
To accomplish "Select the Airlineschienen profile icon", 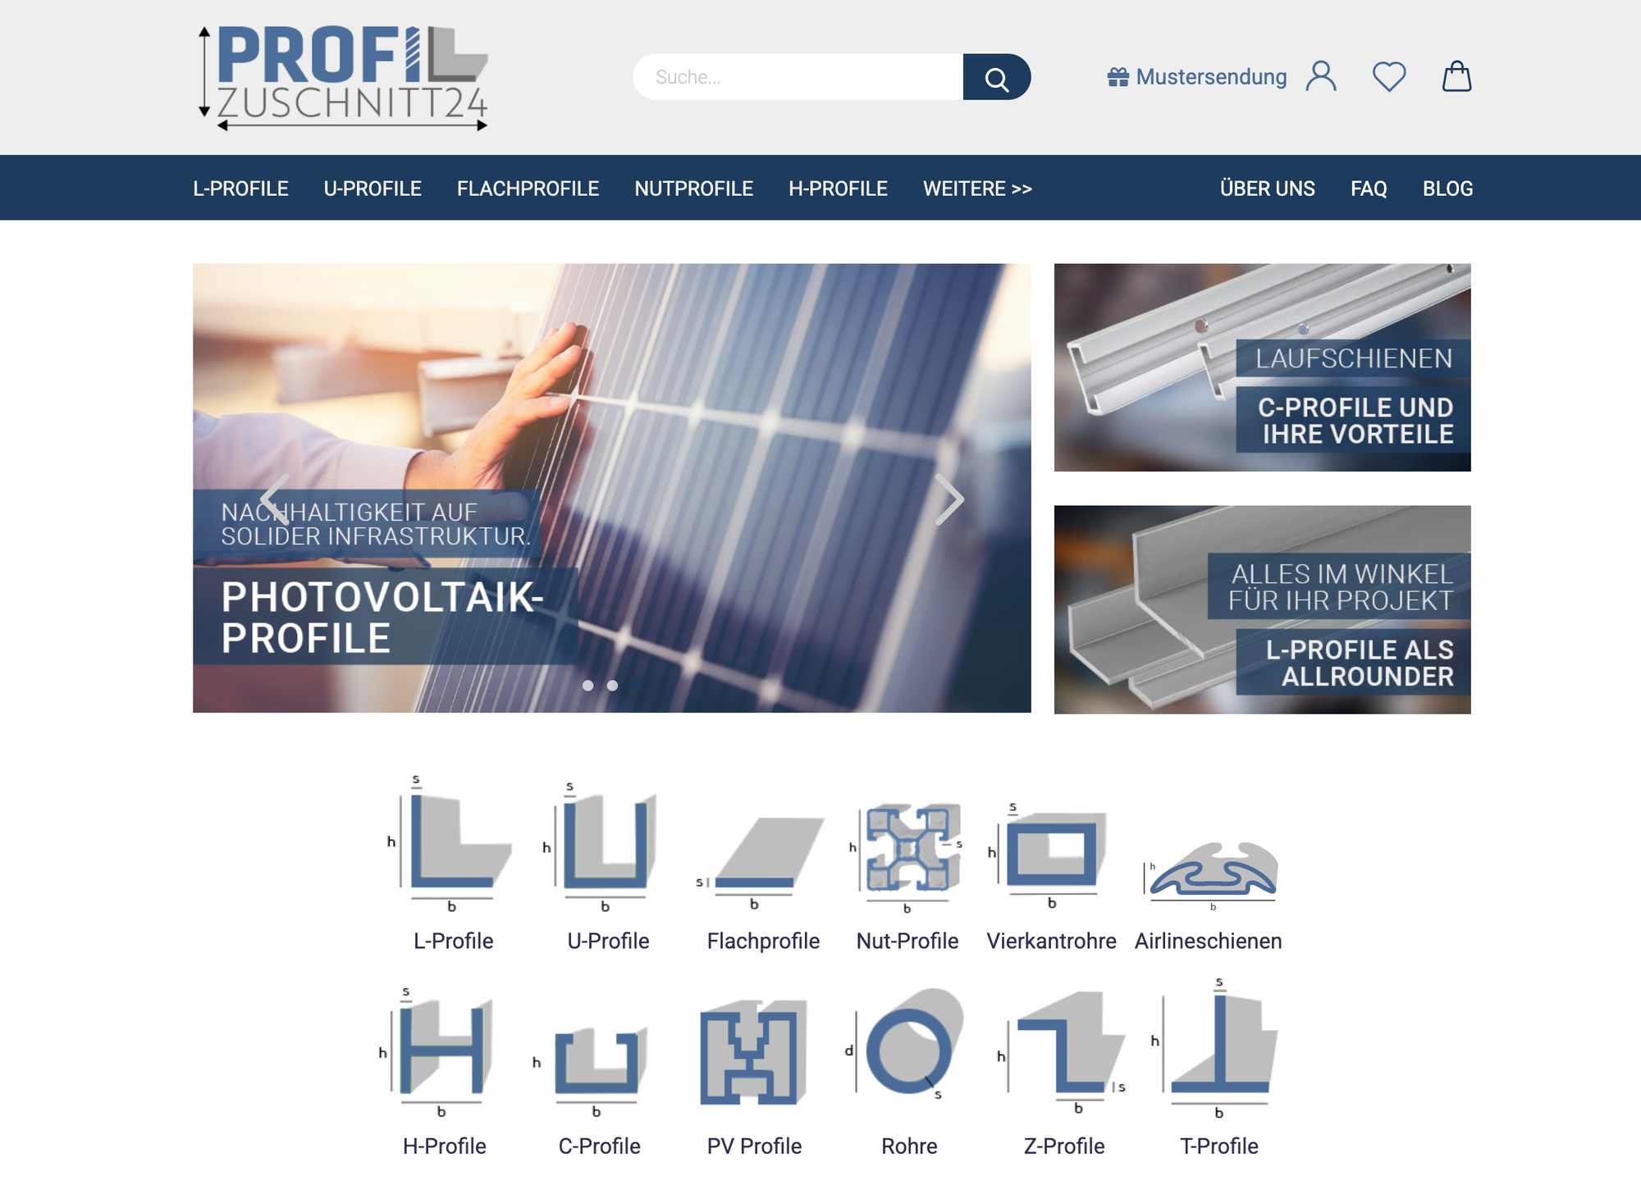I will pos(1211,873).
